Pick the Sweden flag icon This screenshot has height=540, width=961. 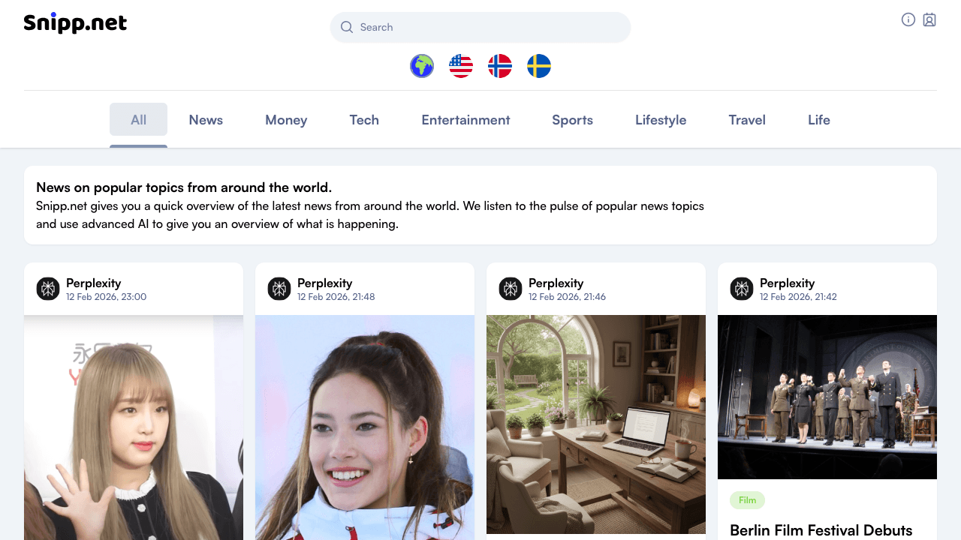[x=539, y=66]
